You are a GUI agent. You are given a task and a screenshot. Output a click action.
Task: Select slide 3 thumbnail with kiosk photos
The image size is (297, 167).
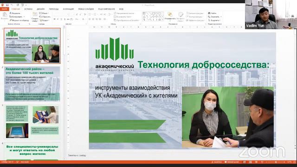pos(32,122)
